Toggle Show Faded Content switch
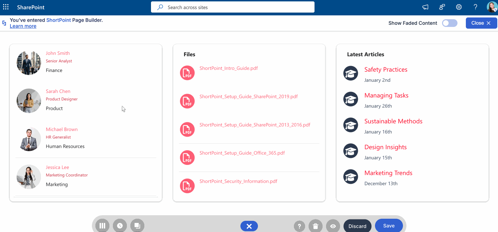 tap(449, 23)
